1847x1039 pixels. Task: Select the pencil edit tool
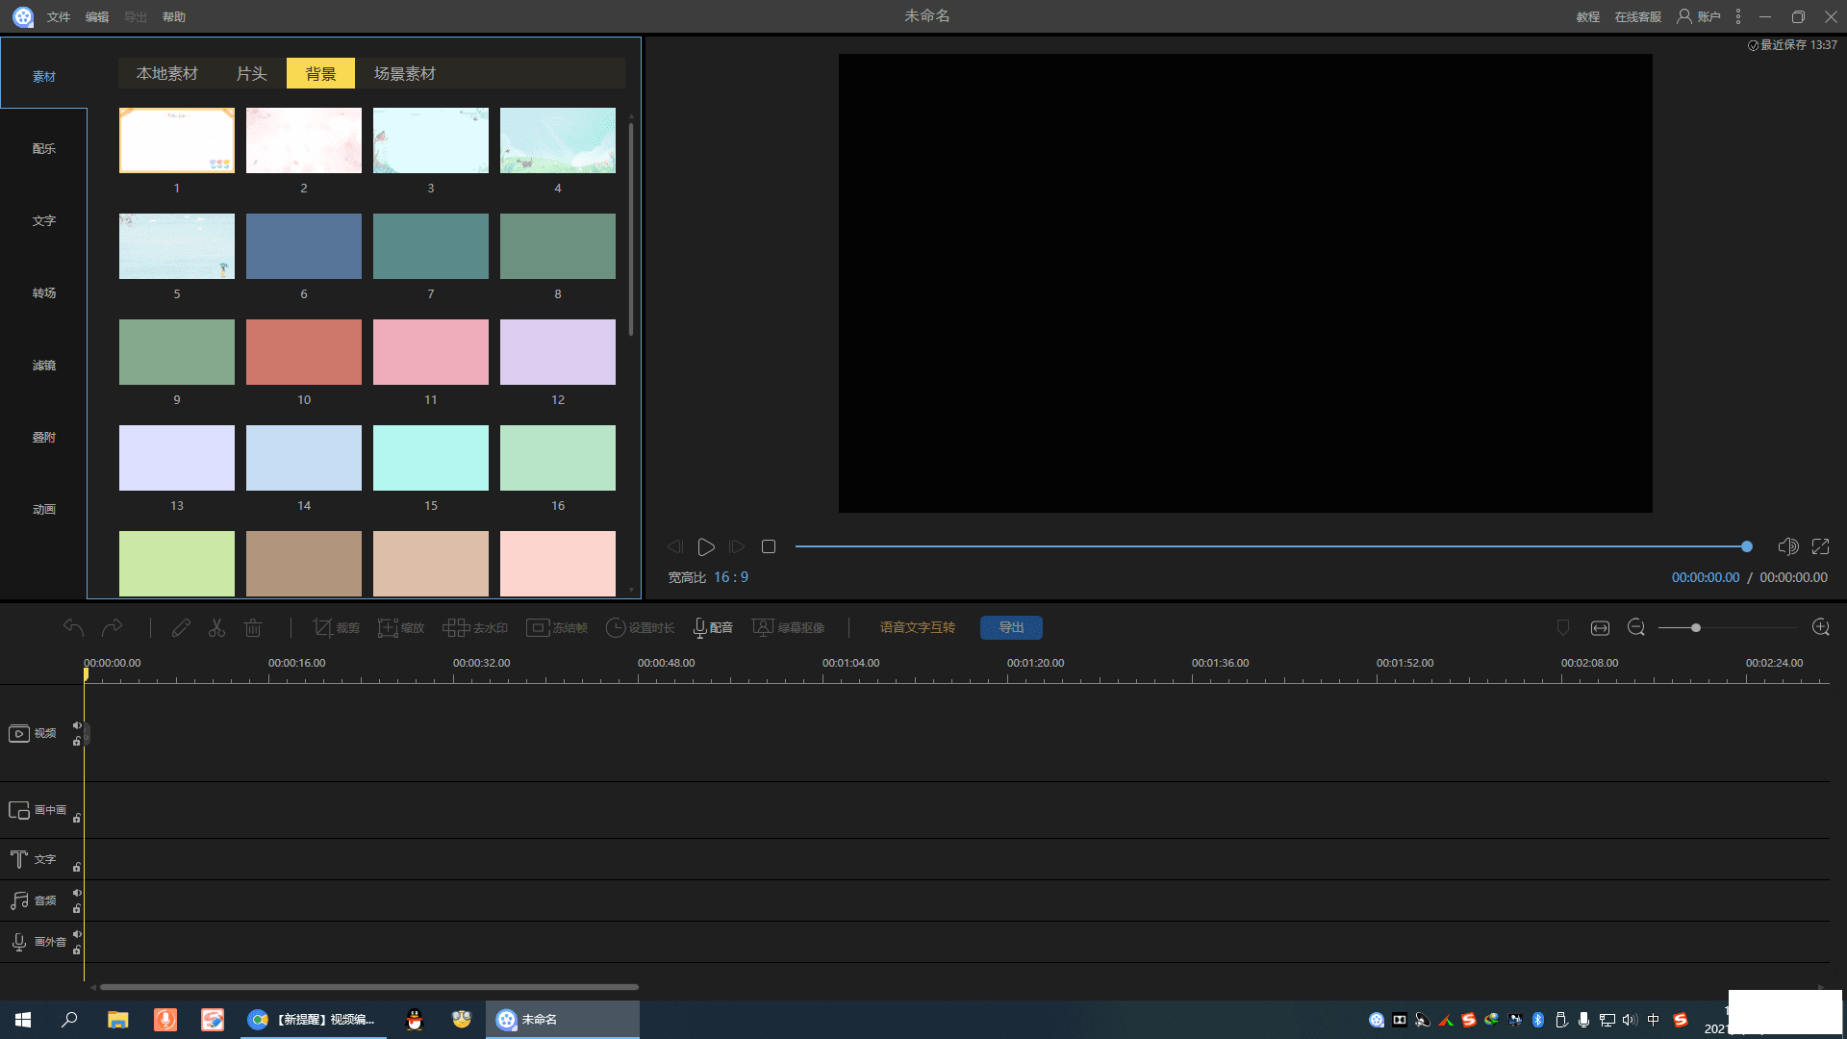181,627
